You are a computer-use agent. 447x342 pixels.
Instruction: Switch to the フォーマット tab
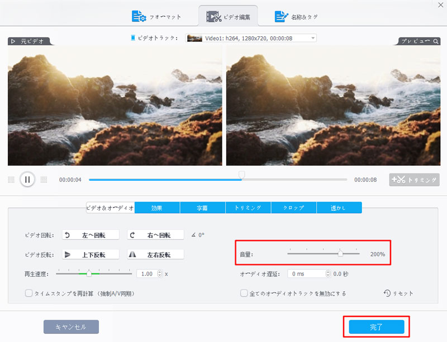click(156, 17)
